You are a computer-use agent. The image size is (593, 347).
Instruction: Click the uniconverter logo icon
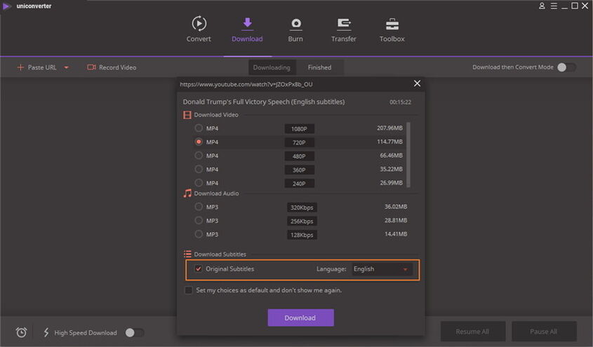tap(6, 6)
